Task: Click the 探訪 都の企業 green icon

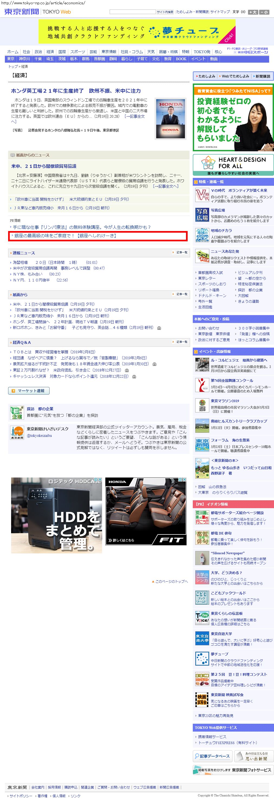Action: coord(17,412)
